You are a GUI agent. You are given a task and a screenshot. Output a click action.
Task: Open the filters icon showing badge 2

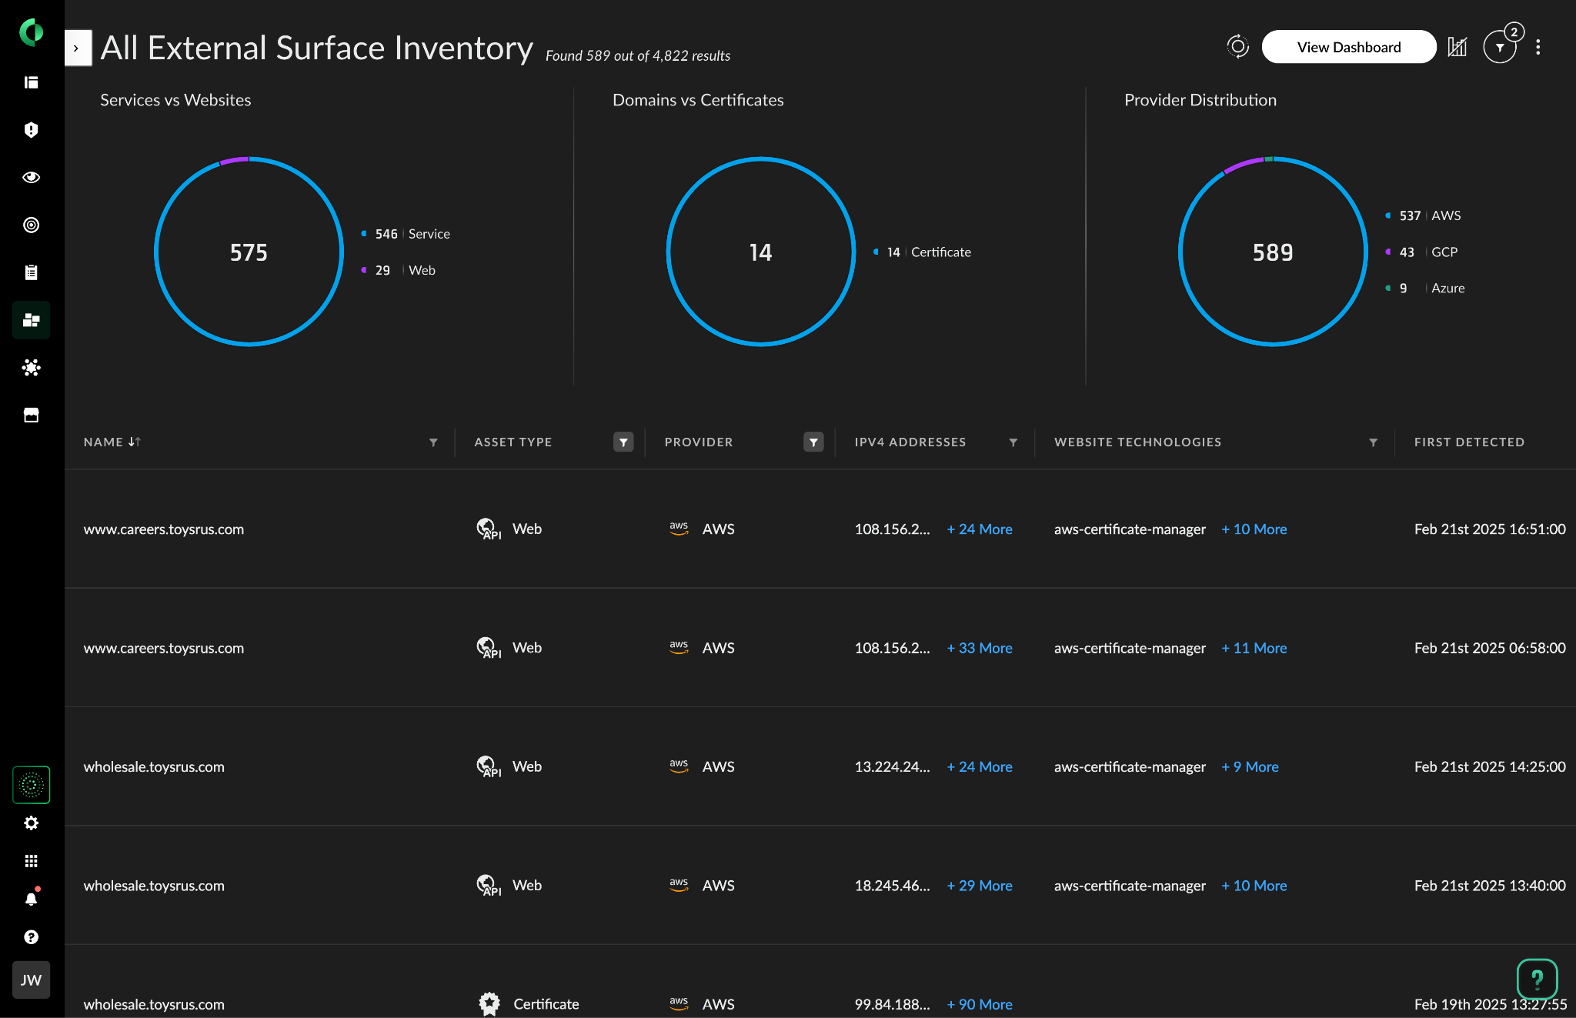point(1500,46)
